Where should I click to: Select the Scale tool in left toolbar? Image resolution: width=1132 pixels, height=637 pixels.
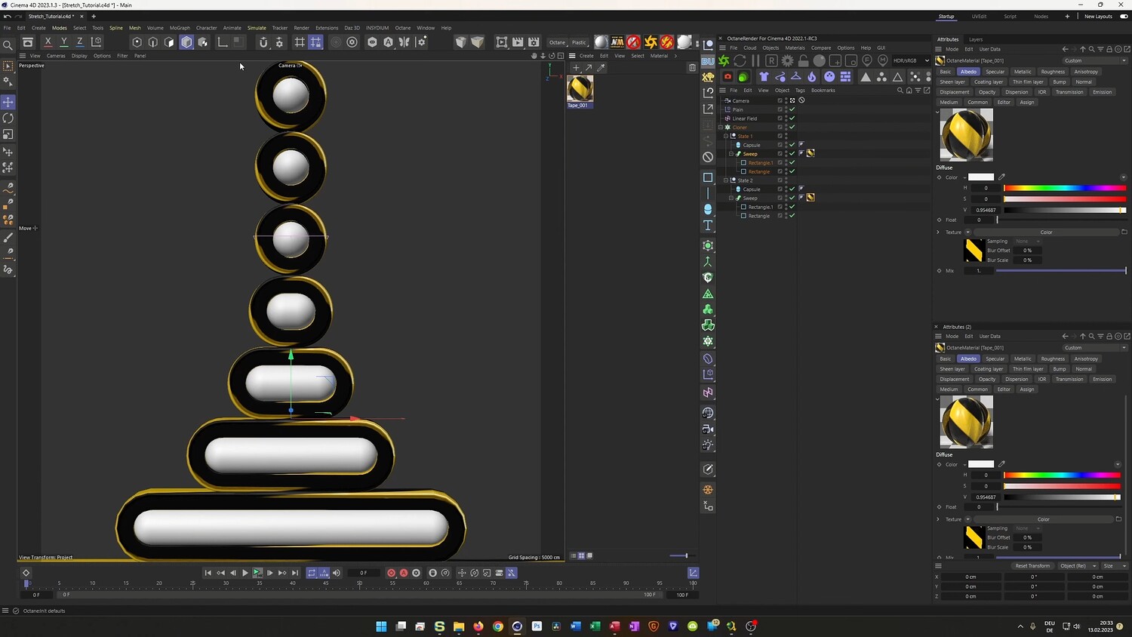click(x=8, y=134)
